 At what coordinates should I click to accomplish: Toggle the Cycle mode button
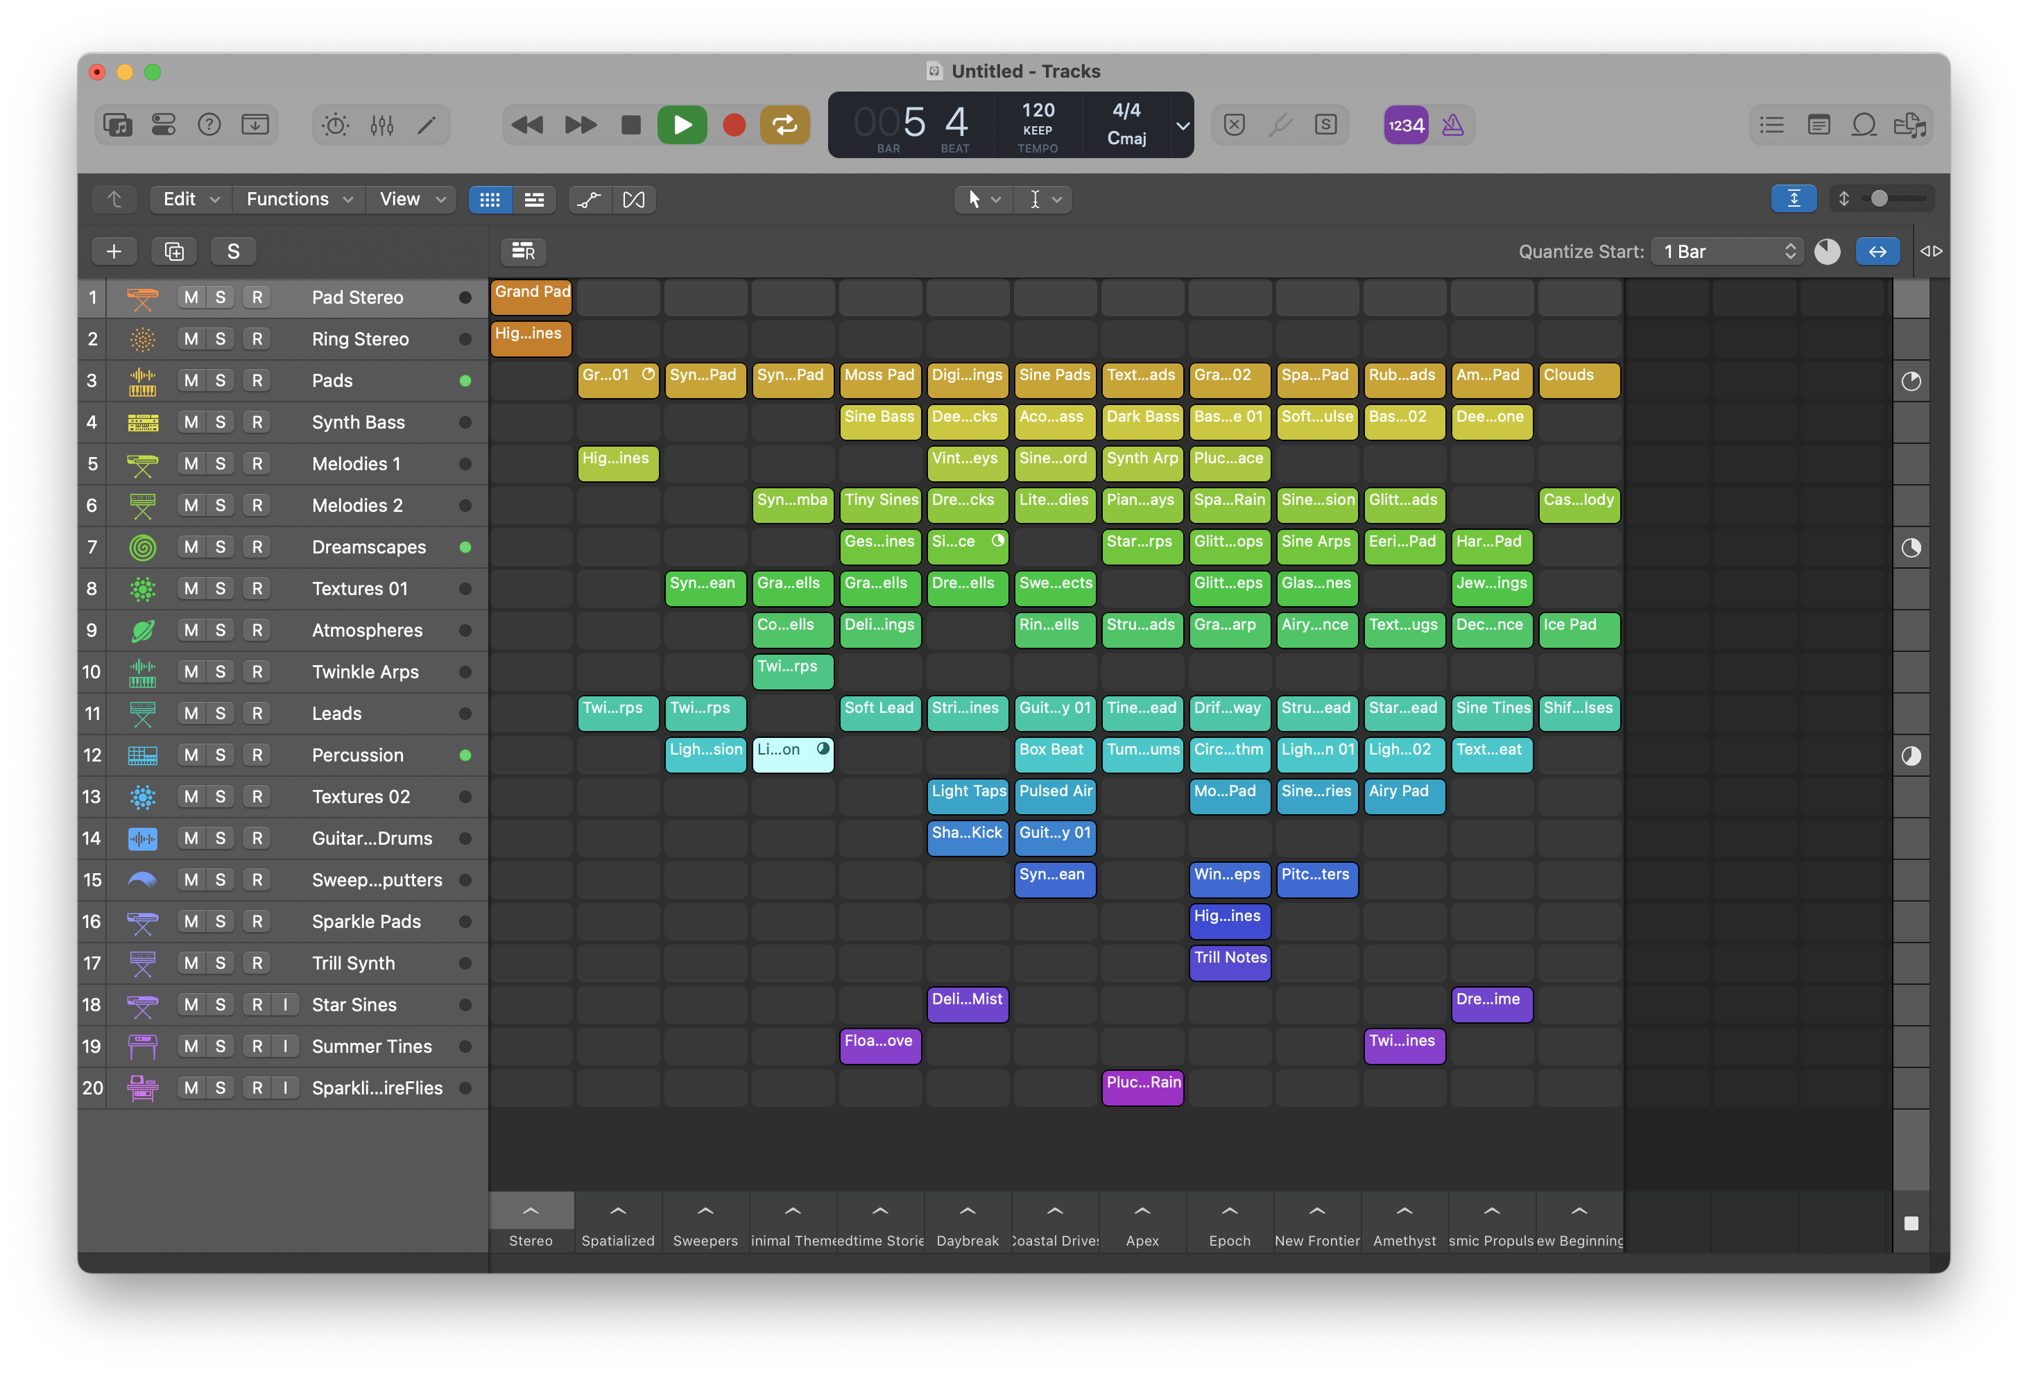[x=784, y=125]
